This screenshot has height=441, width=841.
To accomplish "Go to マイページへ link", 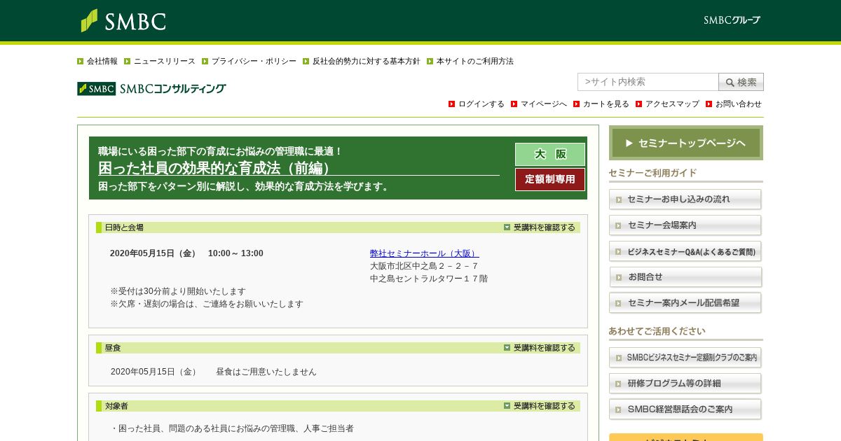I will pos(543,104).
